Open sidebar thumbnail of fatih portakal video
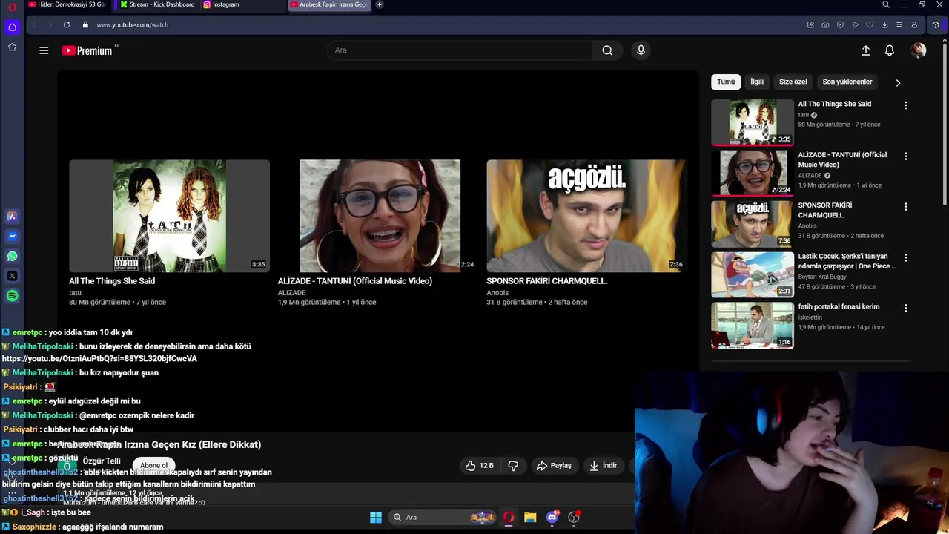 point(753,326)
